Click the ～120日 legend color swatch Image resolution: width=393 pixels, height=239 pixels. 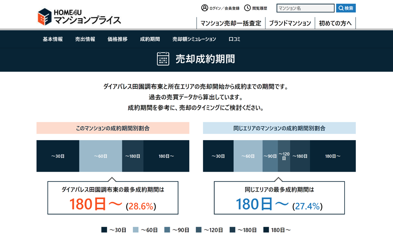[x=199, y=230]
